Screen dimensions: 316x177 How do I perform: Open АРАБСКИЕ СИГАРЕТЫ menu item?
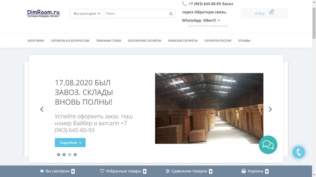pos(183,41)
